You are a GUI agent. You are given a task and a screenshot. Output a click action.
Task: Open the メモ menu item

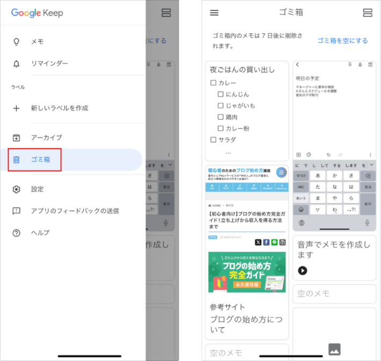pyautogui.click(x=38, y=41)
